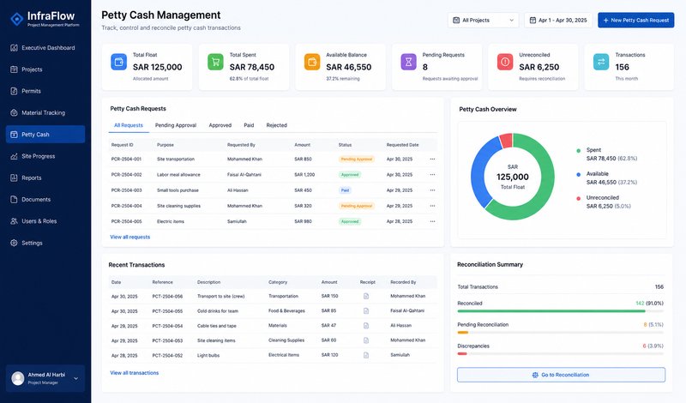Open receipt icon for PCT-2504-055

366,311
